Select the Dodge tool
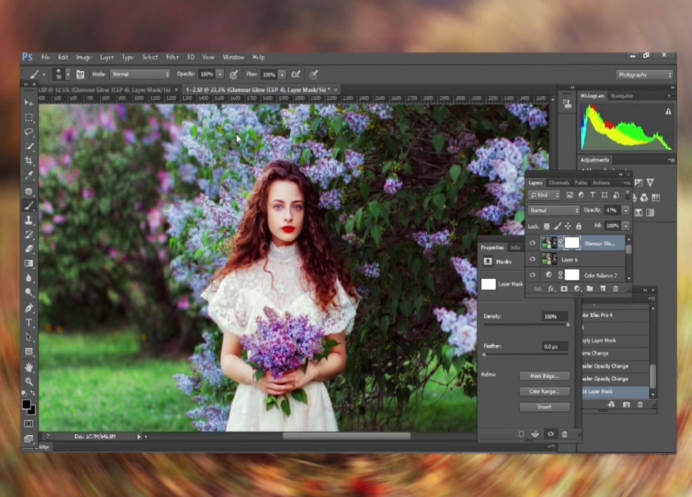Image resolution: width=692 pixels, height=497 pixels. click(29, 293)
